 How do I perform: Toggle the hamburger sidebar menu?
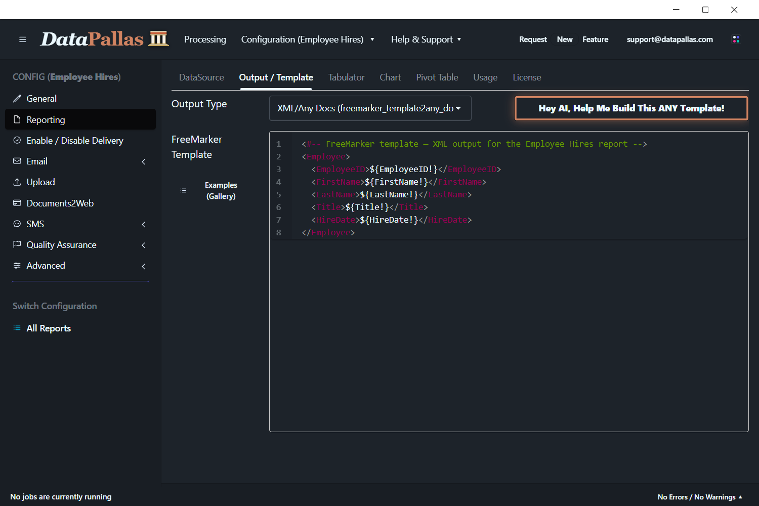click(x=22, y=39)
